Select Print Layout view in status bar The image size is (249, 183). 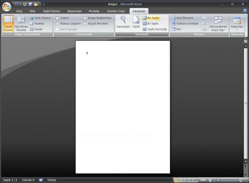(176, 180)
